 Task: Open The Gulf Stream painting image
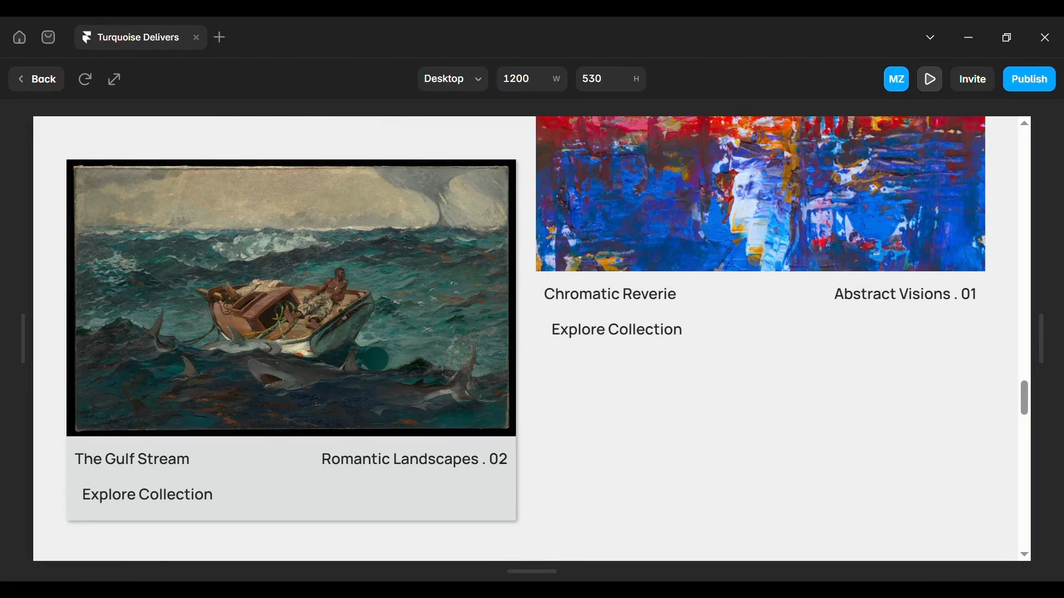[291, 298]
